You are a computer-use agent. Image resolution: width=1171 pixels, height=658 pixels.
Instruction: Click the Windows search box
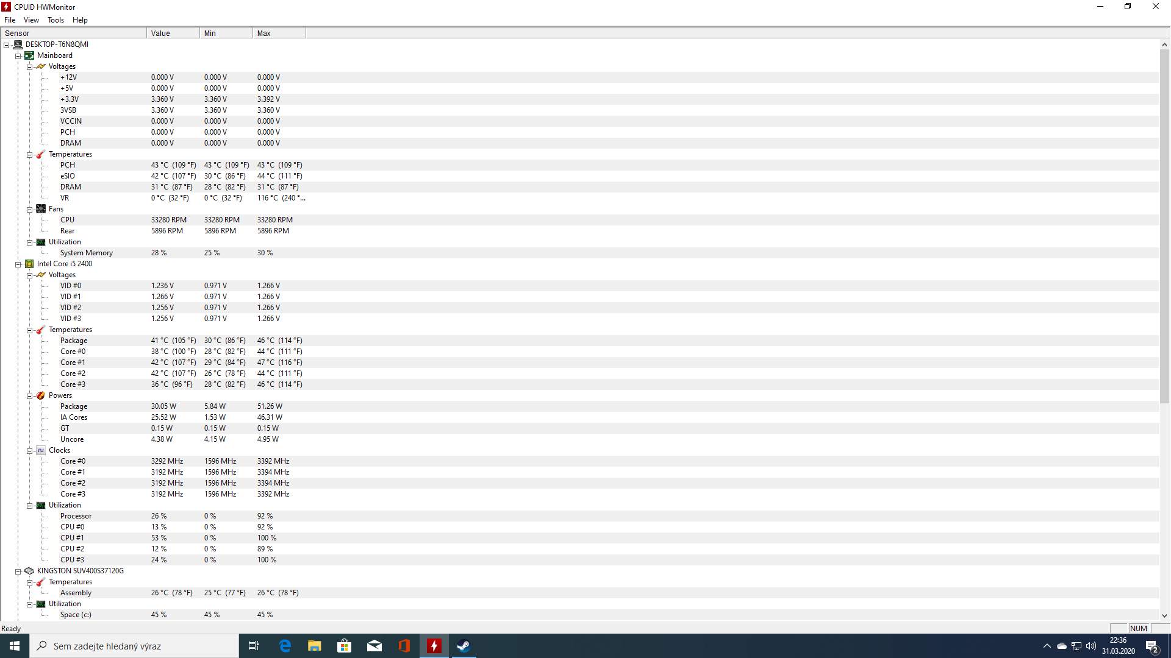[134, 646]
